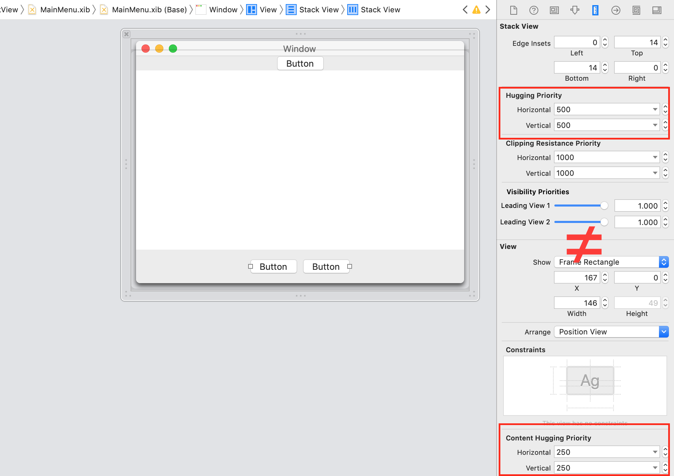Switch to the Attributes inspector
This screenshot has width=674, height=476.
pos(575,10)
